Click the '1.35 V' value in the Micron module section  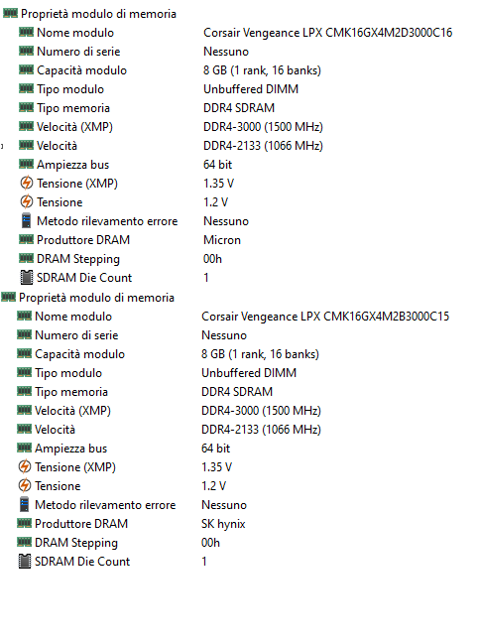pos(218,184)
